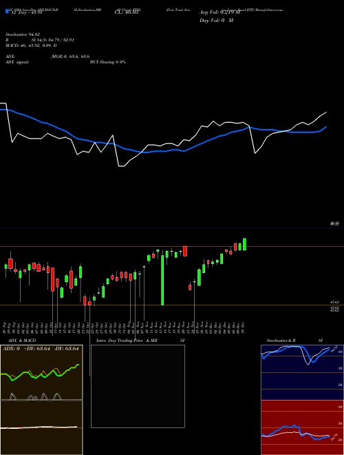
Task: Click the '45.62' price label on the right axis
Action: tap(334, 303)
